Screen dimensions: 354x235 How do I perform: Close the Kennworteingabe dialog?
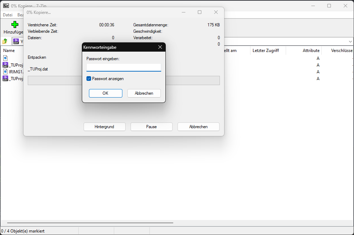point(160,47)
